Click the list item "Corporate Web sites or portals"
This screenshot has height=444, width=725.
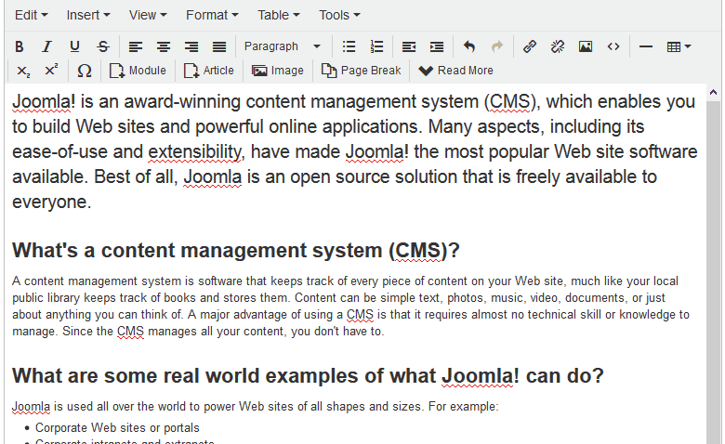(117, 428)
